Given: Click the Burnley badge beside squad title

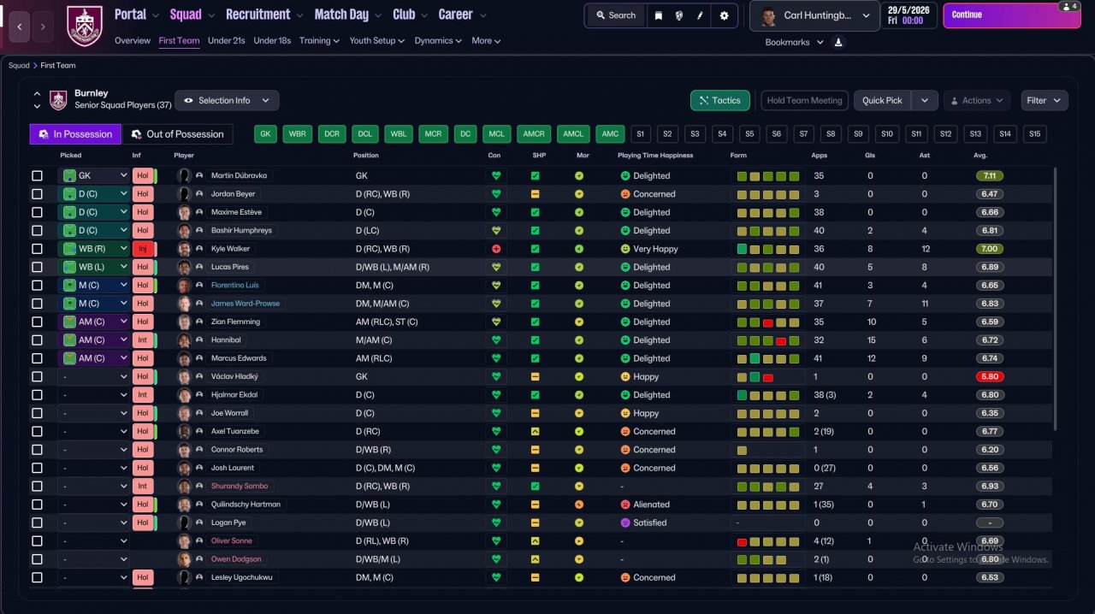Looking at the screenshot, I should tap(58, 100).
